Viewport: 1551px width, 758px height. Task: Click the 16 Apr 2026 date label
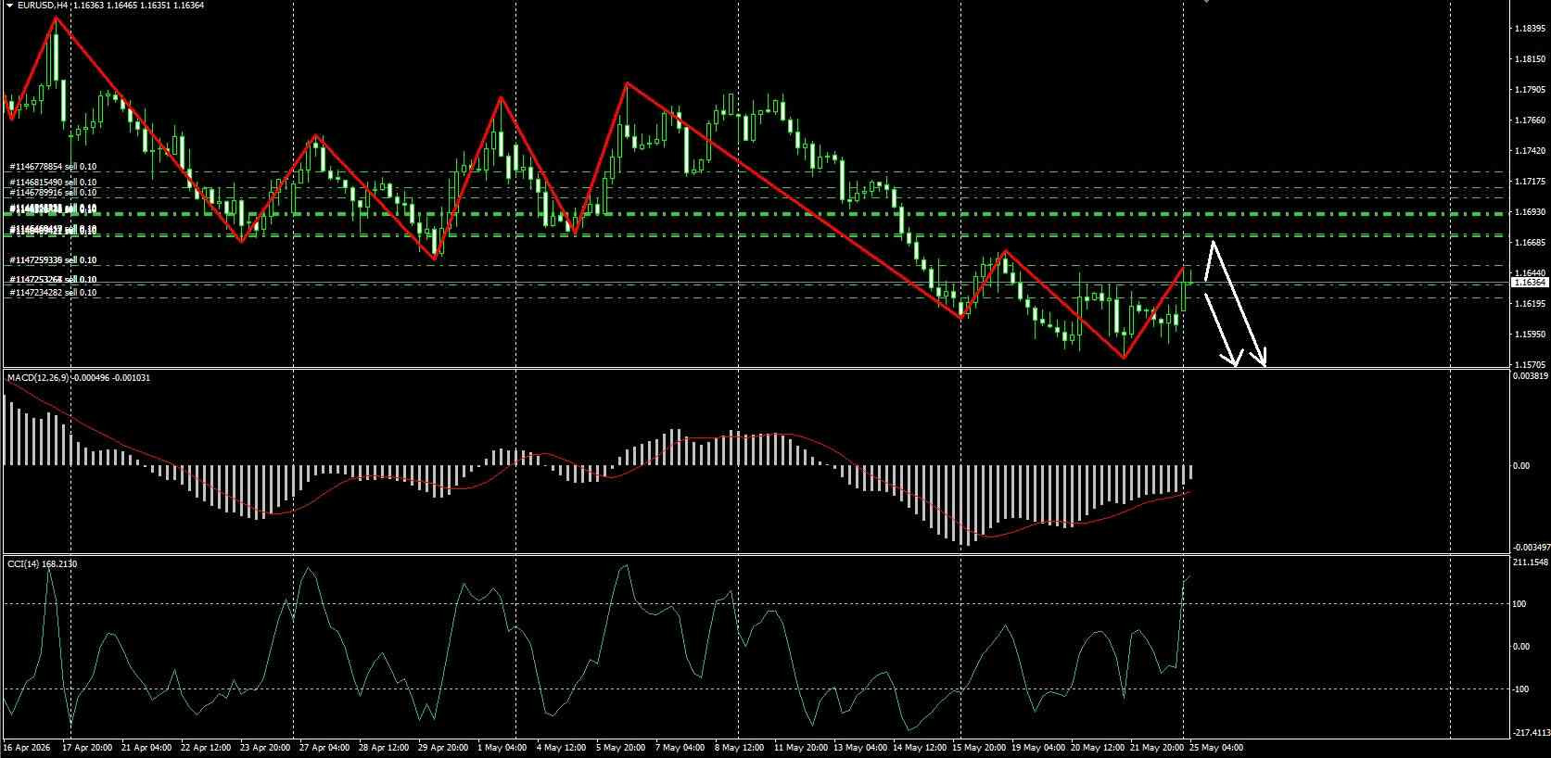[x=29, y=747]
